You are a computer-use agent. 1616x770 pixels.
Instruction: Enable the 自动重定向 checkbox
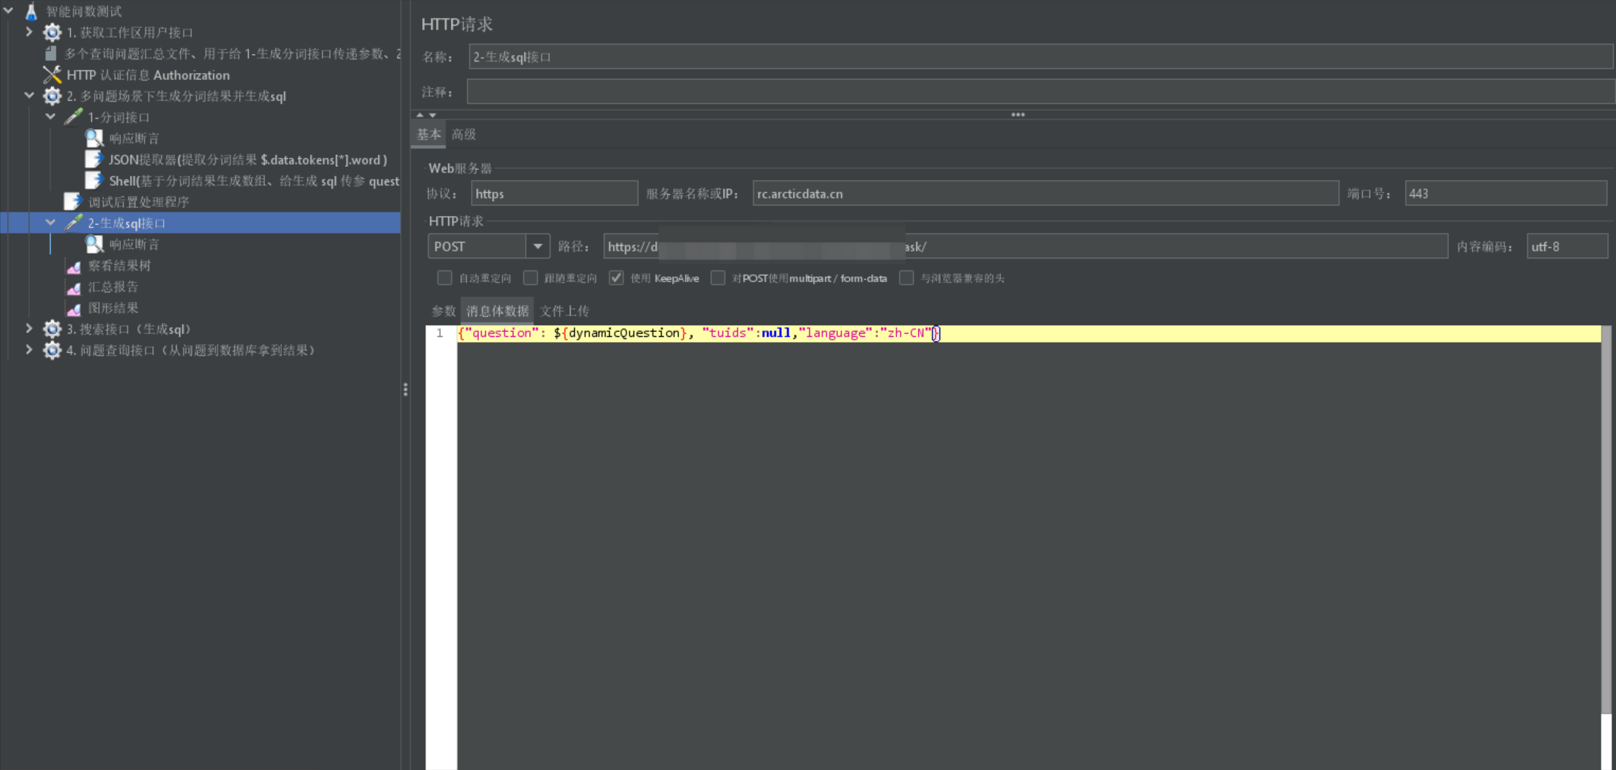coord(444,278)
